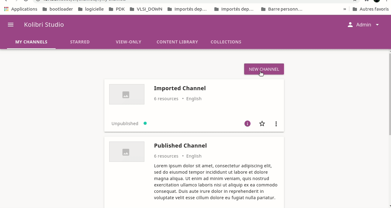Open the Content Library tab
The image size is (391, 208).
point(177,42)
